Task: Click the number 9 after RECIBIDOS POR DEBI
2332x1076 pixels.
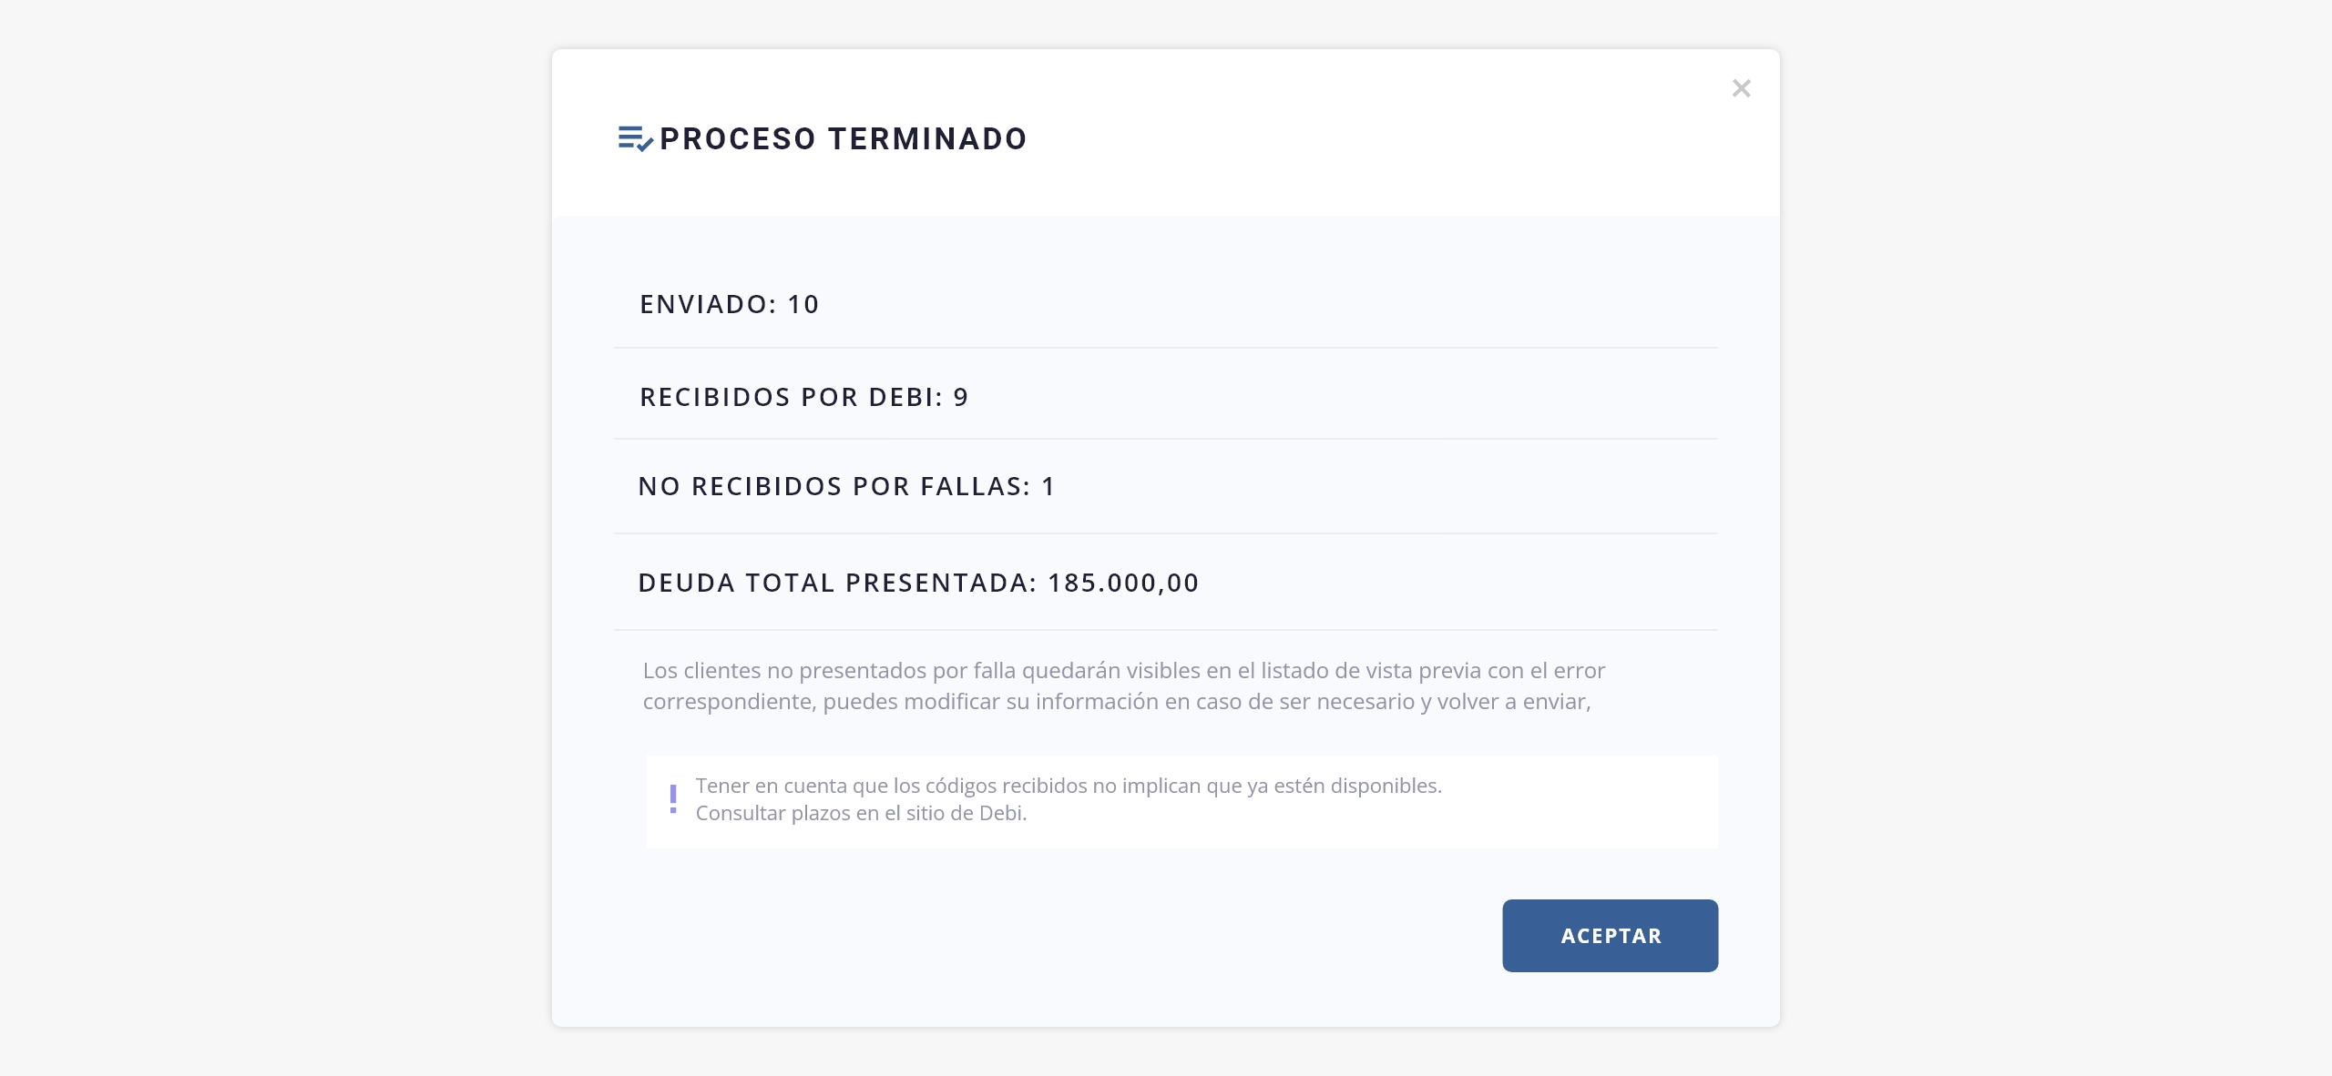Action: click(x=961, y=397)
